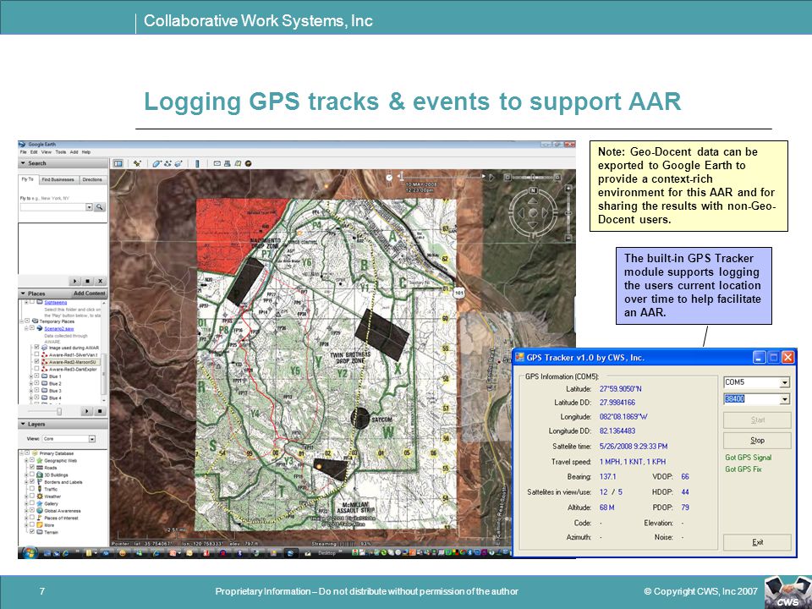Open the Edit menu
The width and height of the screenshot is (812, 609).
pyautogui.click(x=34, y=152)
